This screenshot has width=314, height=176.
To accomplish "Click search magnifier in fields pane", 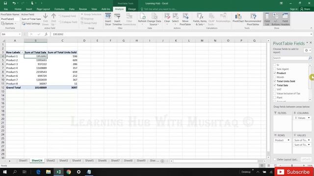I will pos(310,58).
